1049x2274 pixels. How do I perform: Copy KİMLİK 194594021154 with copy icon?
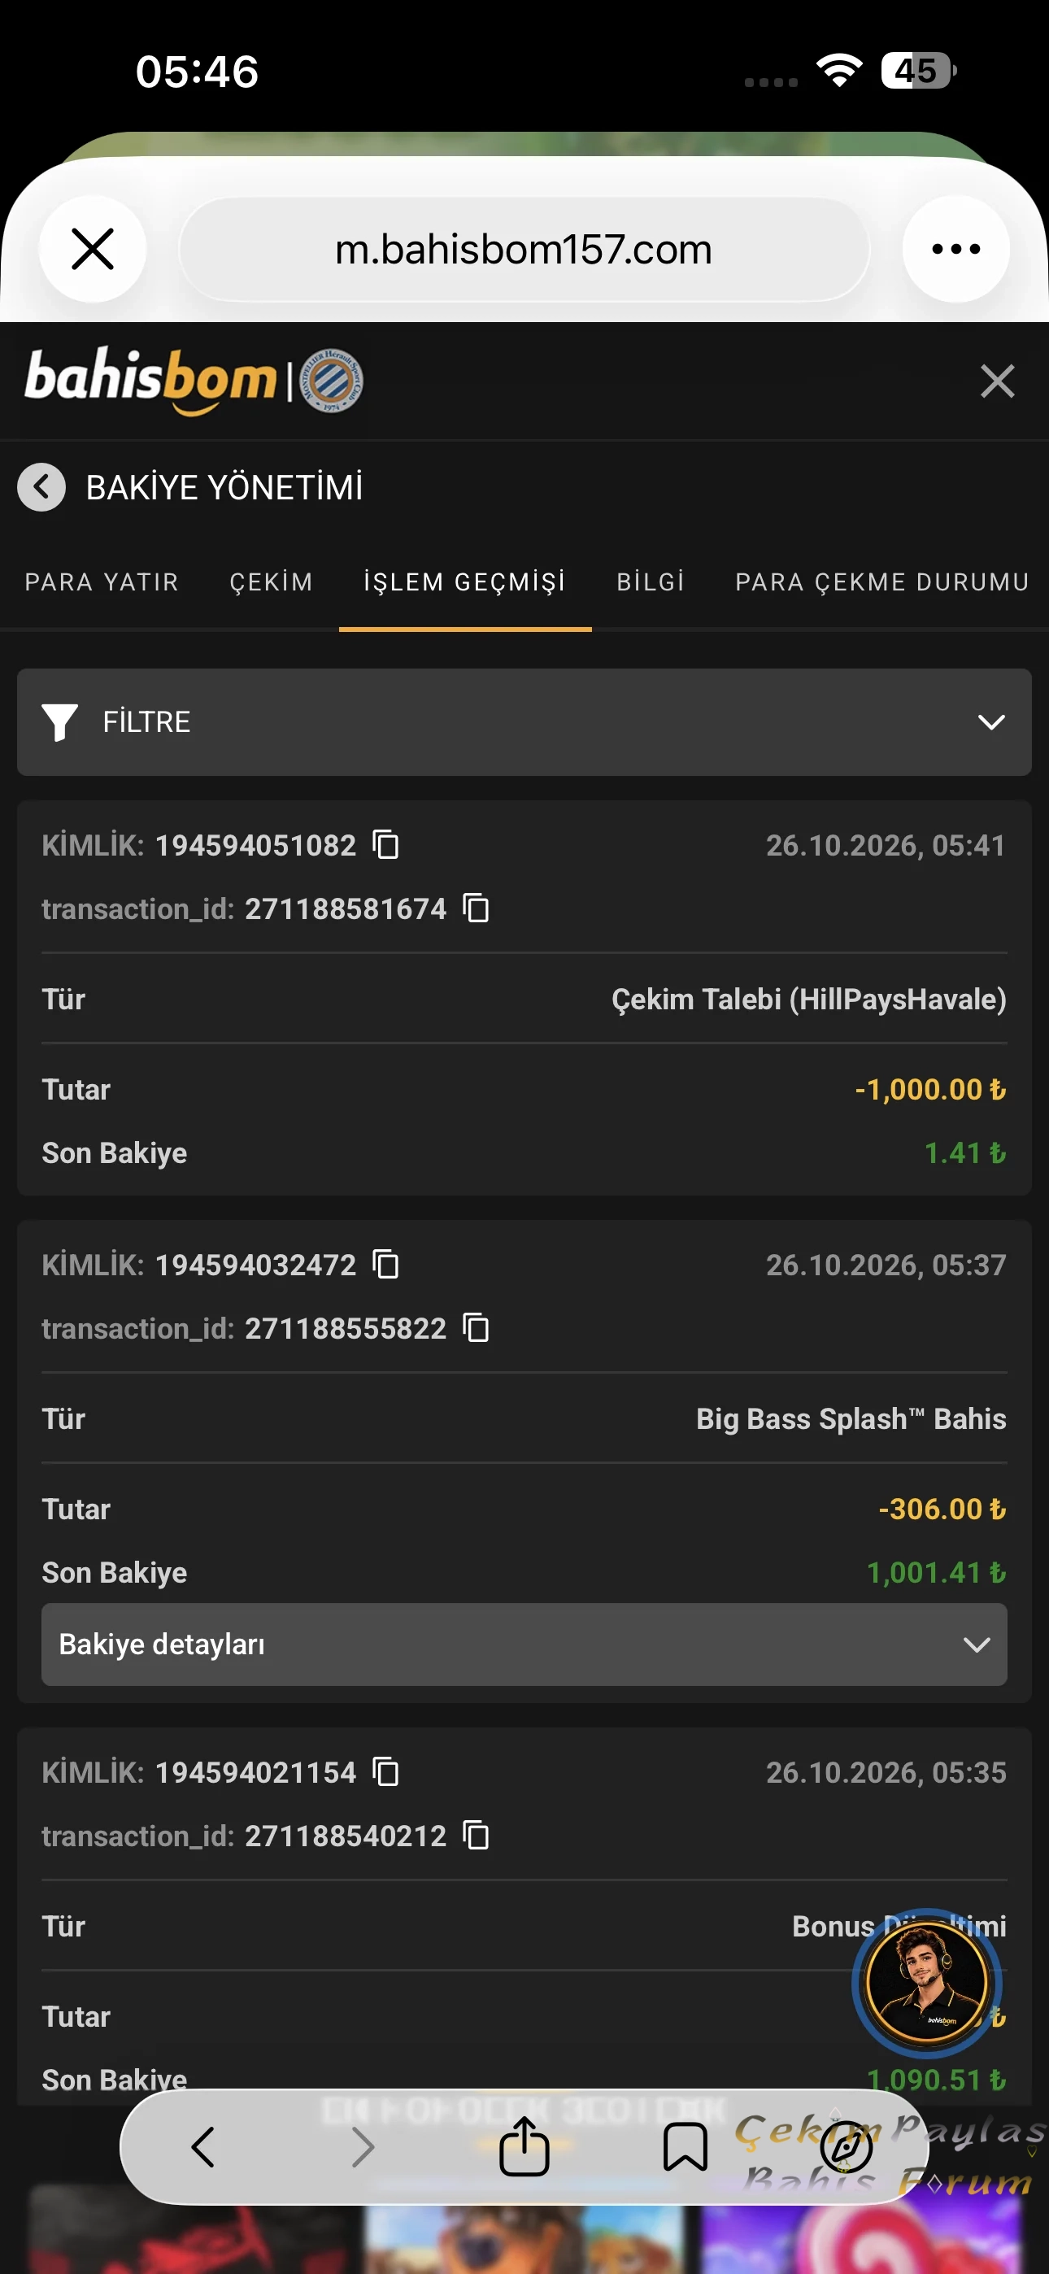(x=386, y=1771)
